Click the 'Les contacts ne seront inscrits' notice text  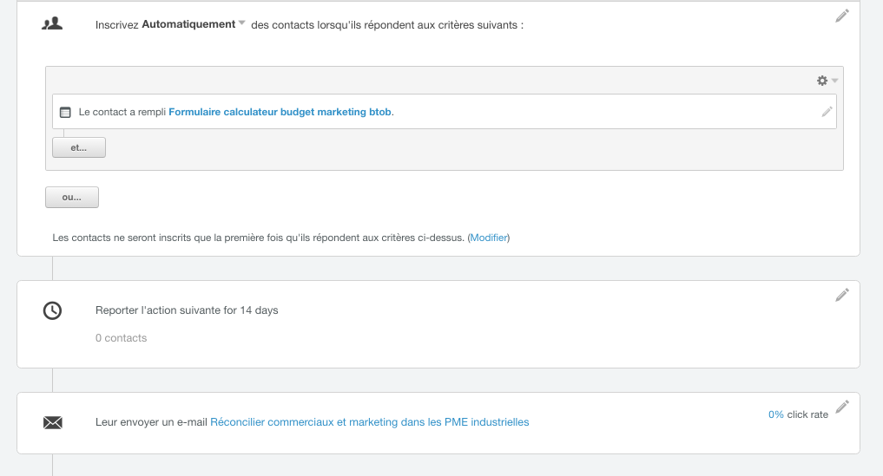tap(281, 238)
